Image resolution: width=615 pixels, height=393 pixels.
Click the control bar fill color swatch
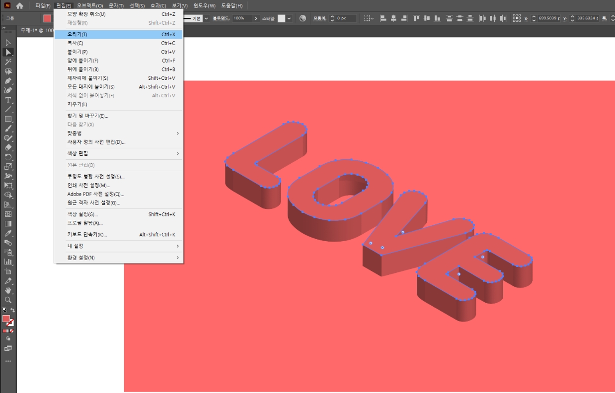coord(47,18)
